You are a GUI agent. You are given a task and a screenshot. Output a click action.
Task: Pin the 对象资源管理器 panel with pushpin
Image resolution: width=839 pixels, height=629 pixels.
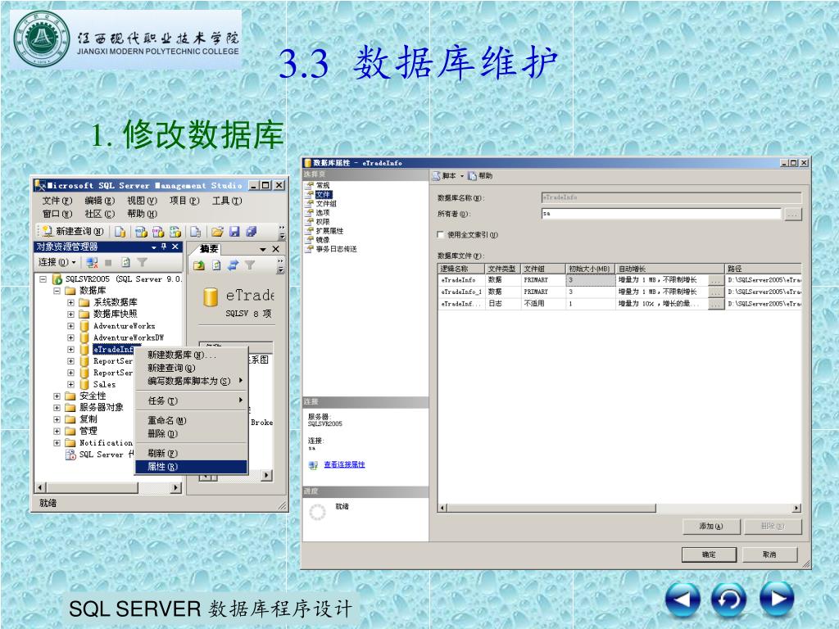pyautogui.click(x=164, y=247)
